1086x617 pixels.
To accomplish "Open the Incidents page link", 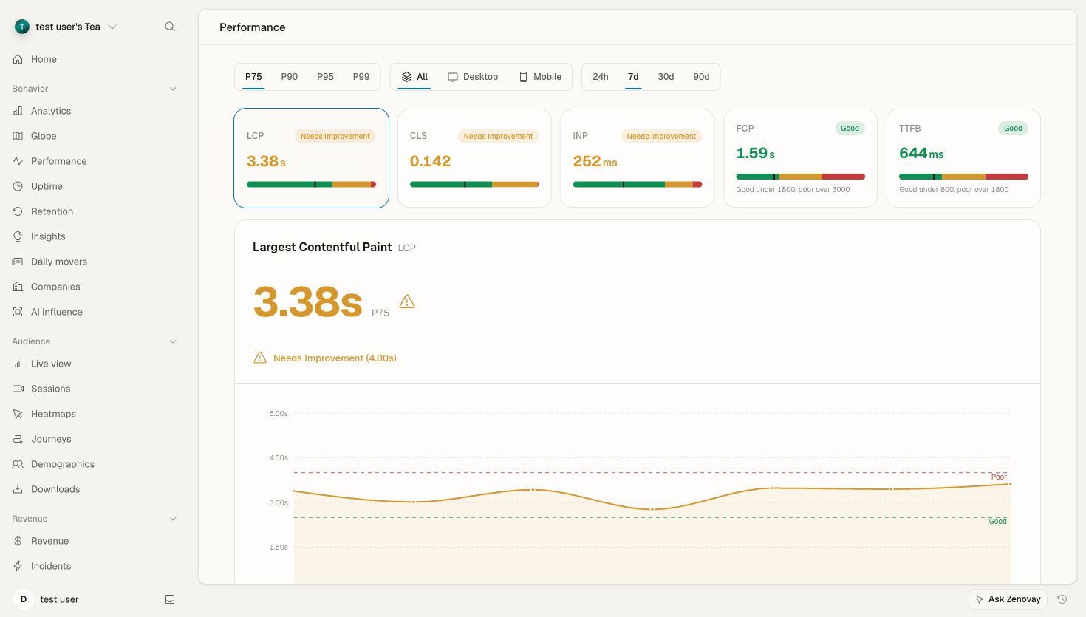I will [x=51, y=566].
